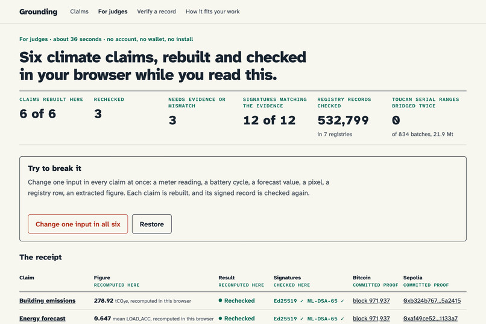Click Ed25519 ML-DSA-65 signatures for Energy forecast
The image size is (486, 324).
click(309, 319)
